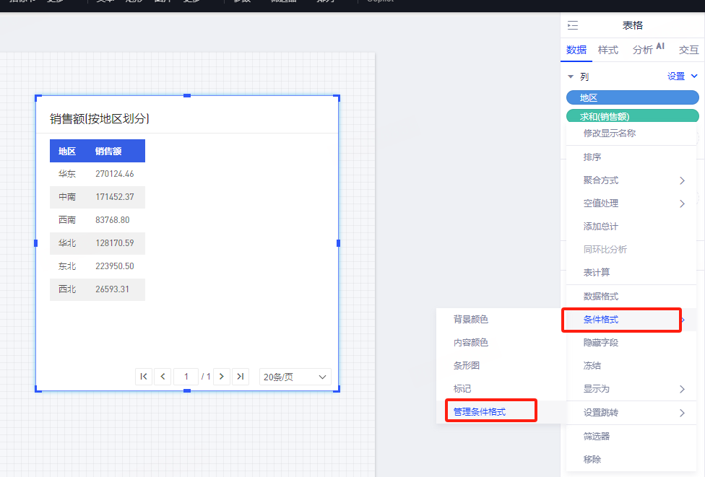Viewport: 705px width, 477px height.
Task: Click the 销售额 column header
Action: [108, 151]
